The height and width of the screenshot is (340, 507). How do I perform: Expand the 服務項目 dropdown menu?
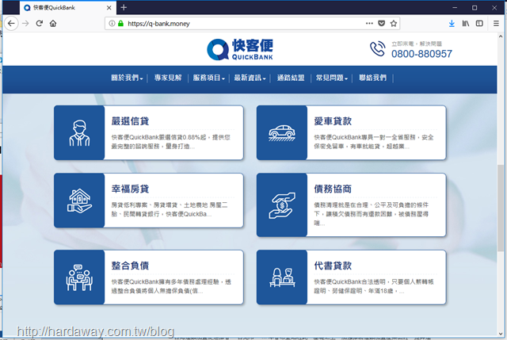[x=209, y=78]
